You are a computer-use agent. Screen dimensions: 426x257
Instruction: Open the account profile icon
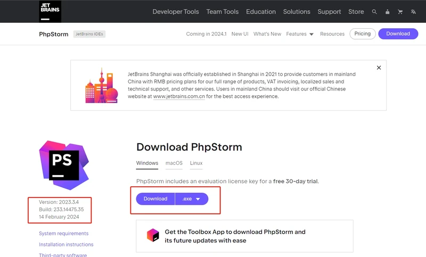coord(387,12)
